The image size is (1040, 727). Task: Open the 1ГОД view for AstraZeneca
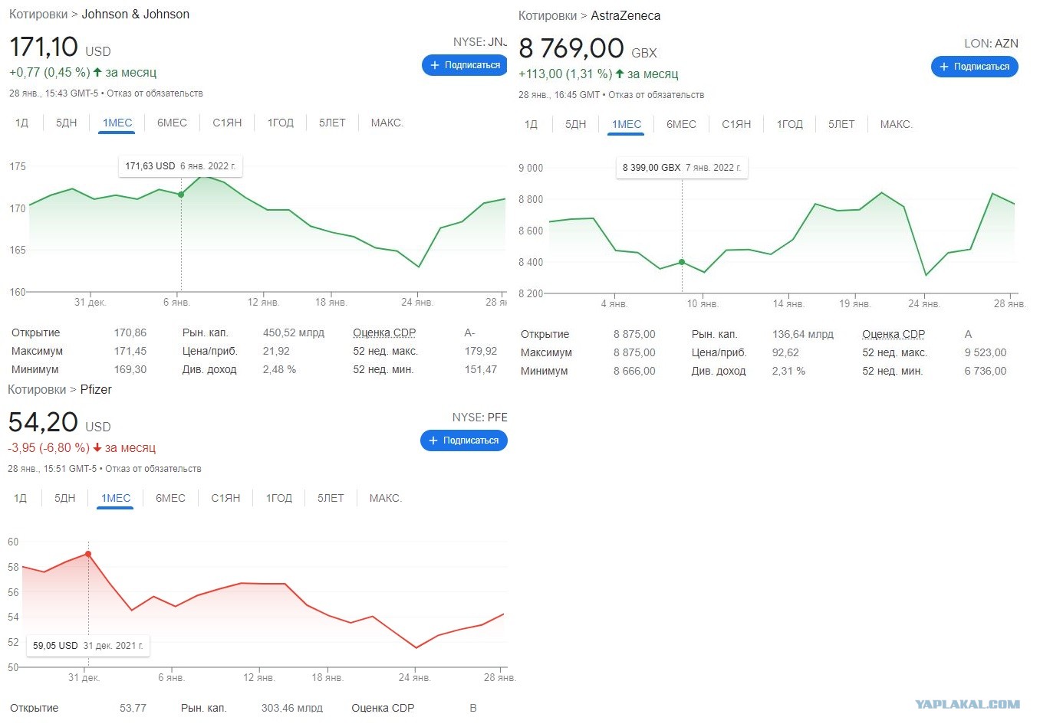790,124
